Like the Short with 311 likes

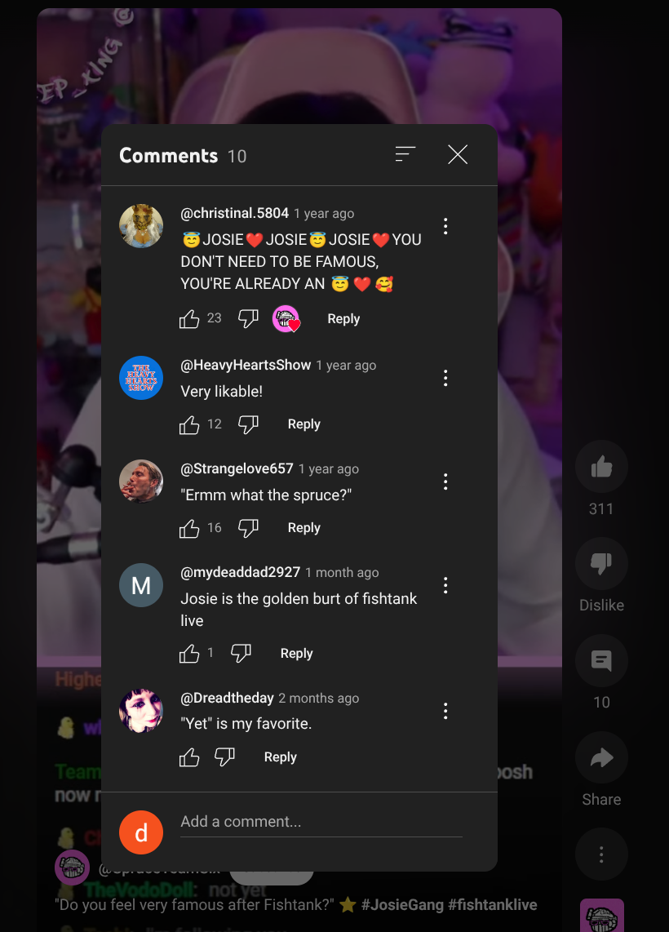pos(601,467)
